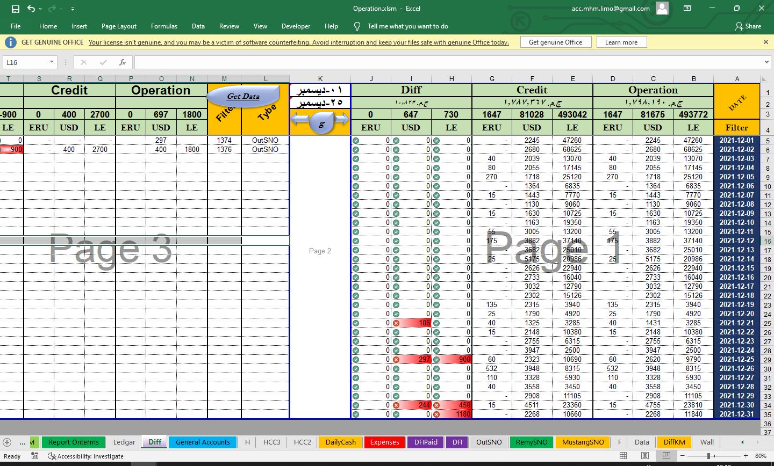Click the Learn more button
This screenshot has height=466, width=774.
click(x=621, y=42)
